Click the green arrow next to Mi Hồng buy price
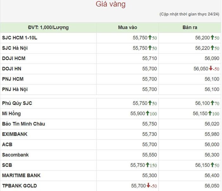The image size is (222, 191). (x=147, y=113)
